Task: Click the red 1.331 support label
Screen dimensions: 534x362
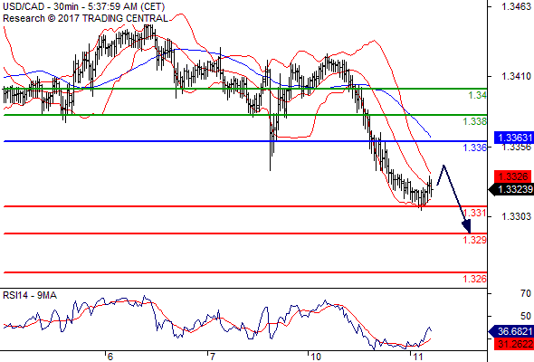Action: click(475, 214)
